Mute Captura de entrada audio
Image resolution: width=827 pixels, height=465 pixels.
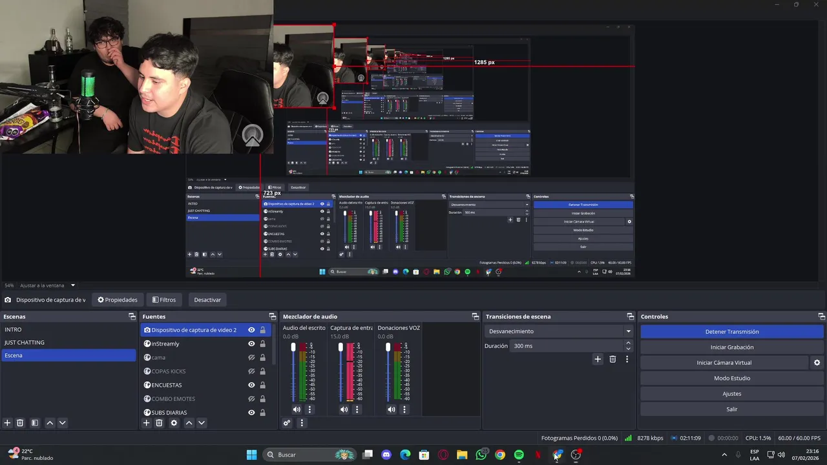[x=344, y=409]
